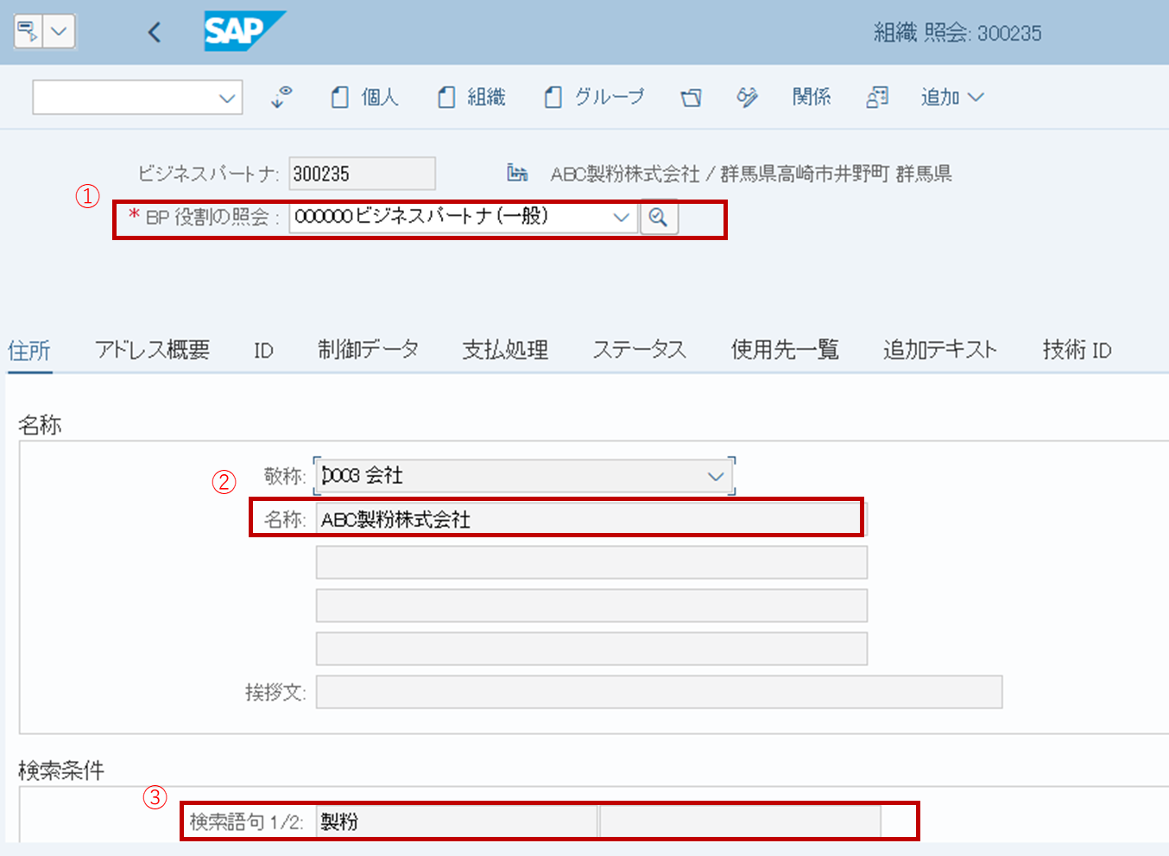The width and height of the screenshot is (1169, 856).
Task: Switch to the 制御データ tab
Action: point(368,349)
